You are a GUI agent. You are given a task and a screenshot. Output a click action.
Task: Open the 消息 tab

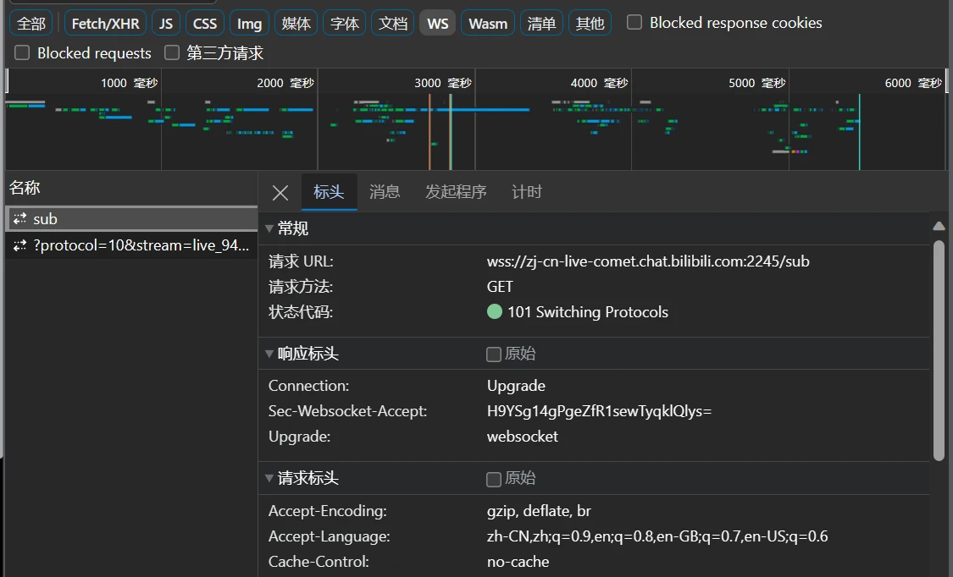click(x=385, y=192)
